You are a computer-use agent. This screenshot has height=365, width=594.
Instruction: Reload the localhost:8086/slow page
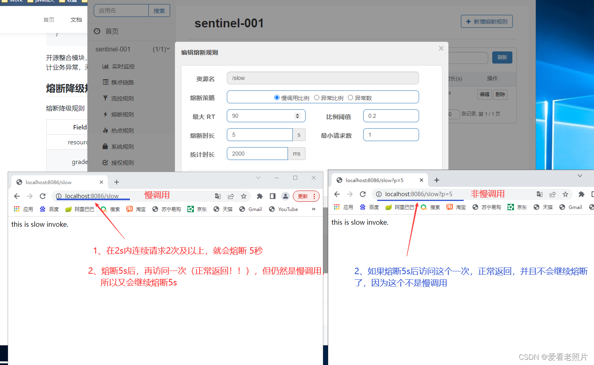[43, 196]
